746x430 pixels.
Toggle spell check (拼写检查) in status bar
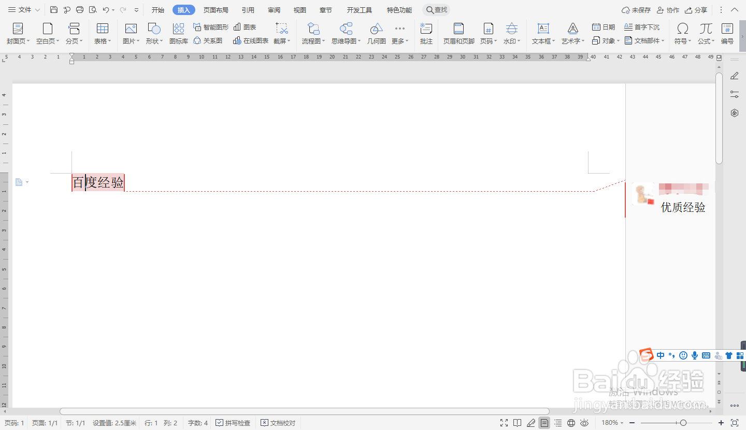pyautogui.click(x=233, y=423)
